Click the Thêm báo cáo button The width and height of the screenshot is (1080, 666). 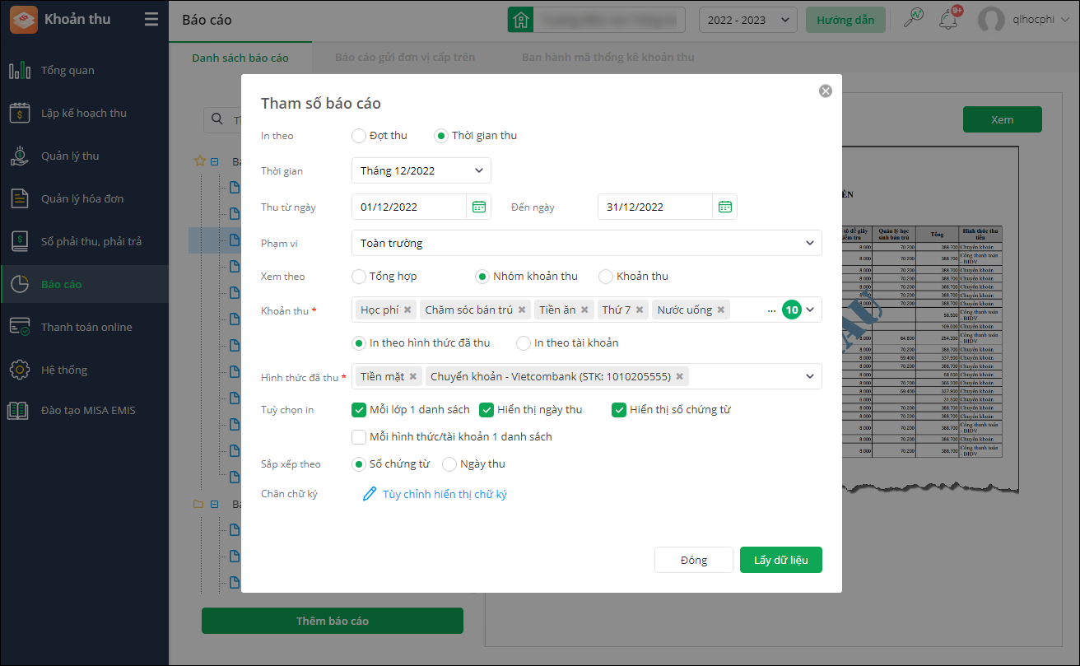(333, 621)
